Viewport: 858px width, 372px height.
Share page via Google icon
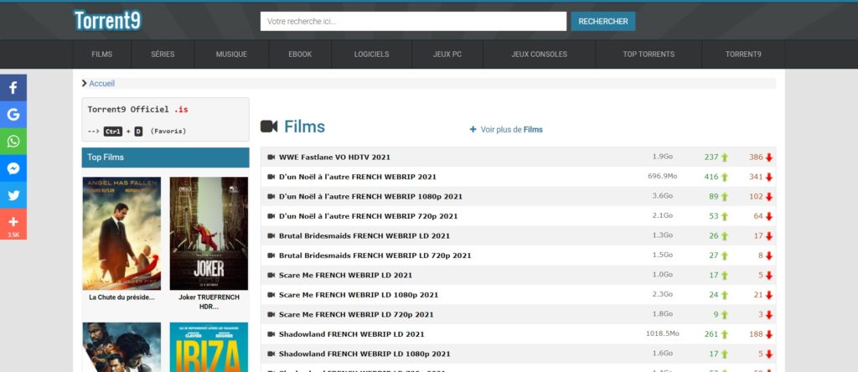point(13,114)
